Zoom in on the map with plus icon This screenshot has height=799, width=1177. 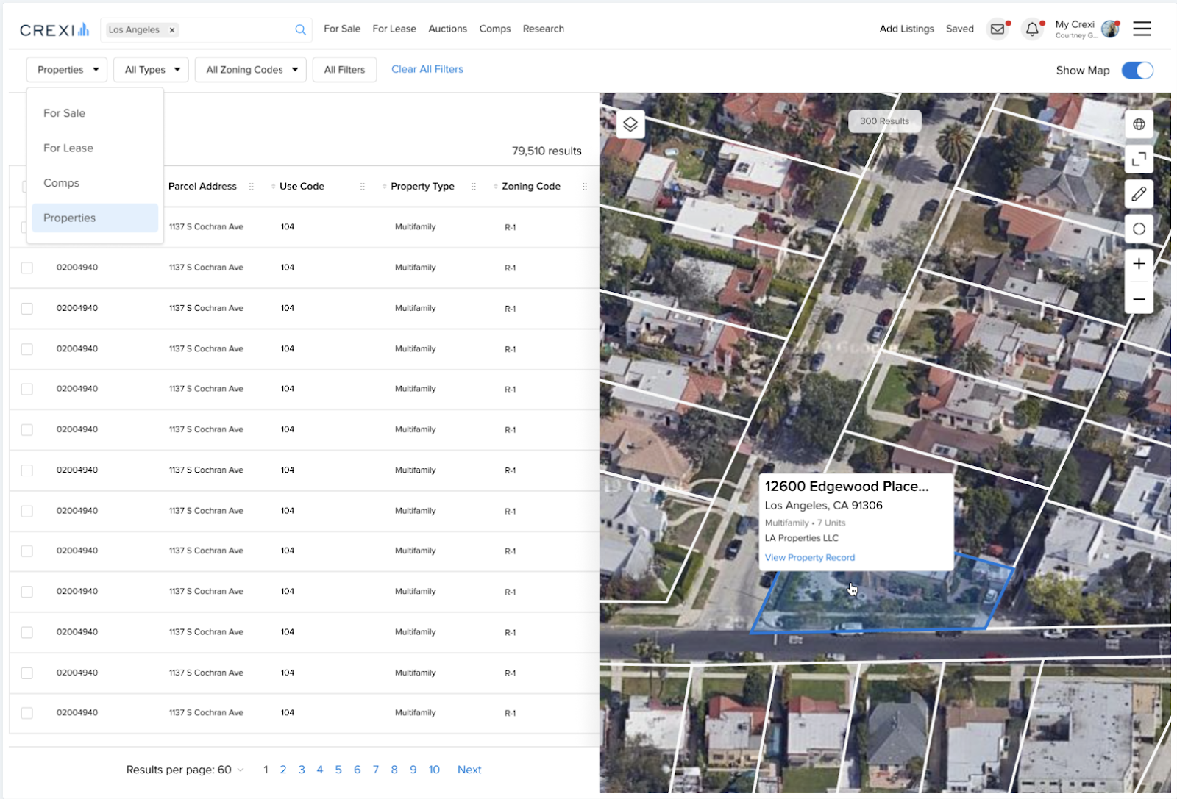click(1139, 264)
